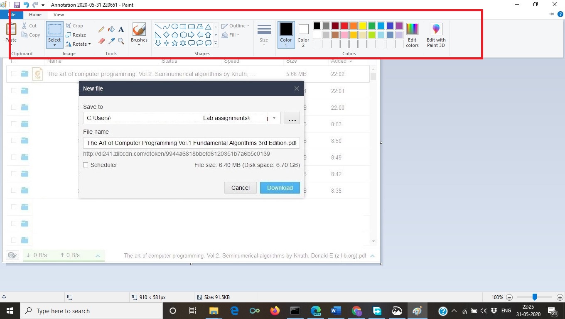Open Word from the taskbar
The height and width of the screenshot is (319, 565).
click(336, 311)
